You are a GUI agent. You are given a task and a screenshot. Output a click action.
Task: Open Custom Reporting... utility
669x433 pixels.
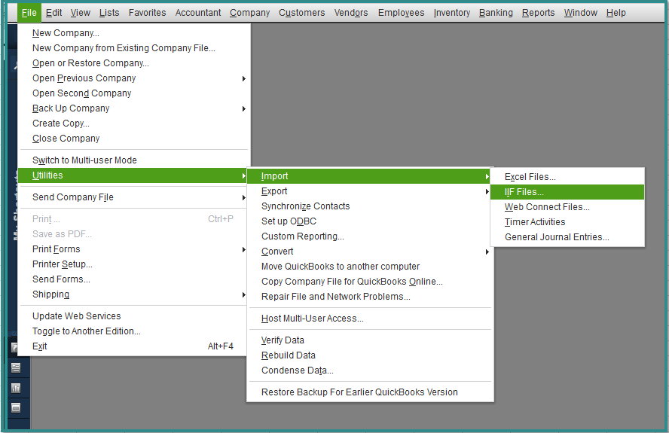click(303, 236)
